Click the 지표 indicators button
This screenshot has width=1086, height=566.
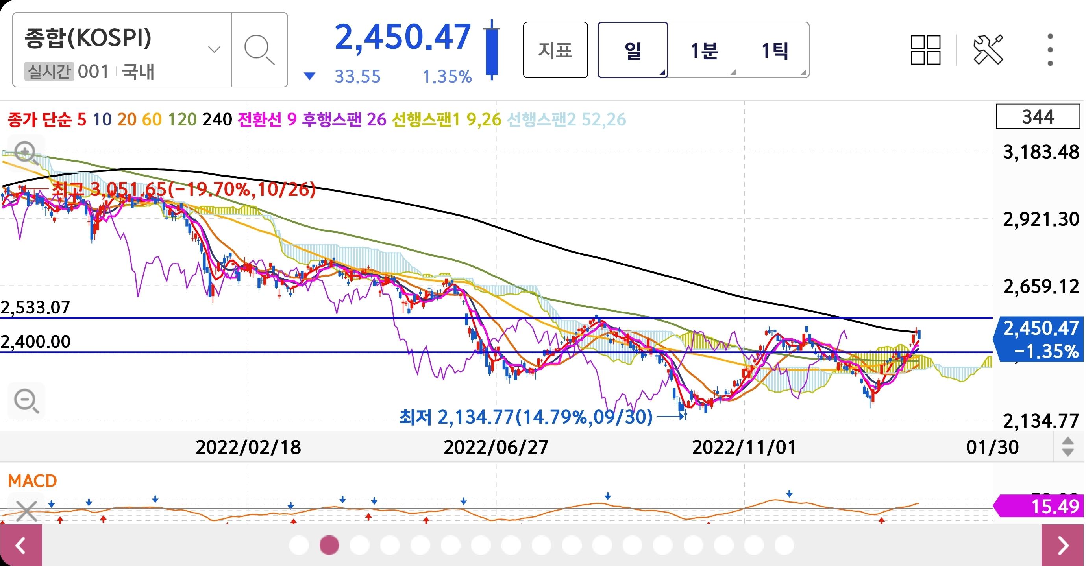555,50
